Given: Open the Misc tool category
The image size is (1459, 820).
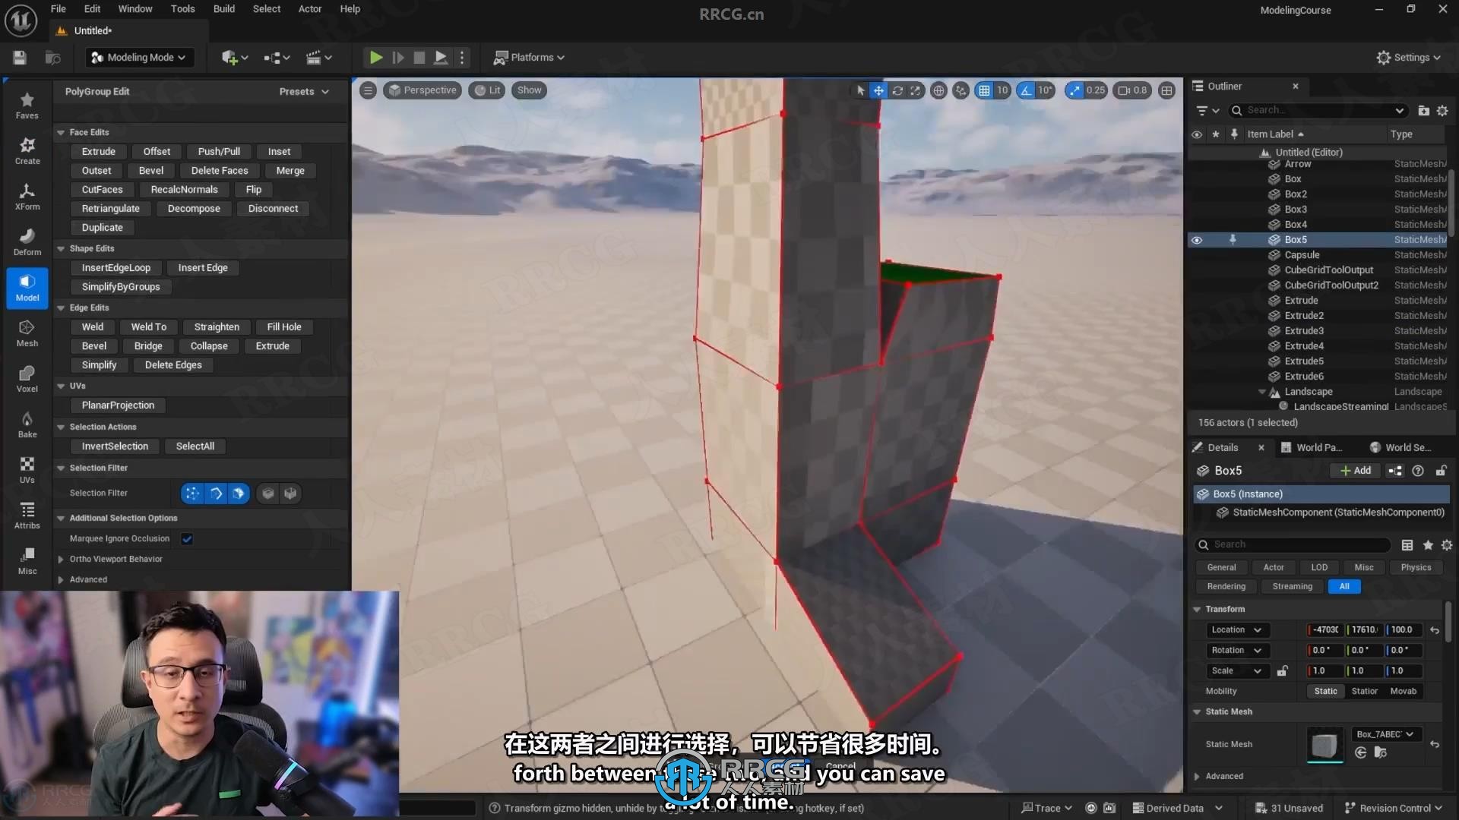Looking at the screenshot, I should coord(27,561).
